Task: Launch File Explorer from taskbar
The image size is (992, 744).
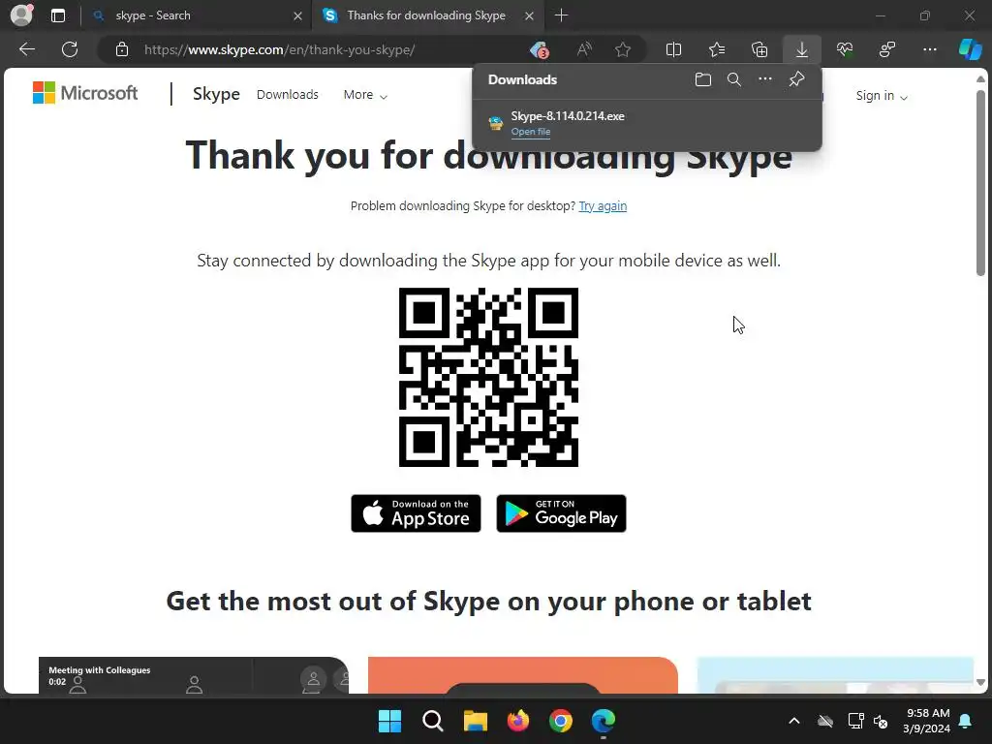Action: tap(475, 721)
